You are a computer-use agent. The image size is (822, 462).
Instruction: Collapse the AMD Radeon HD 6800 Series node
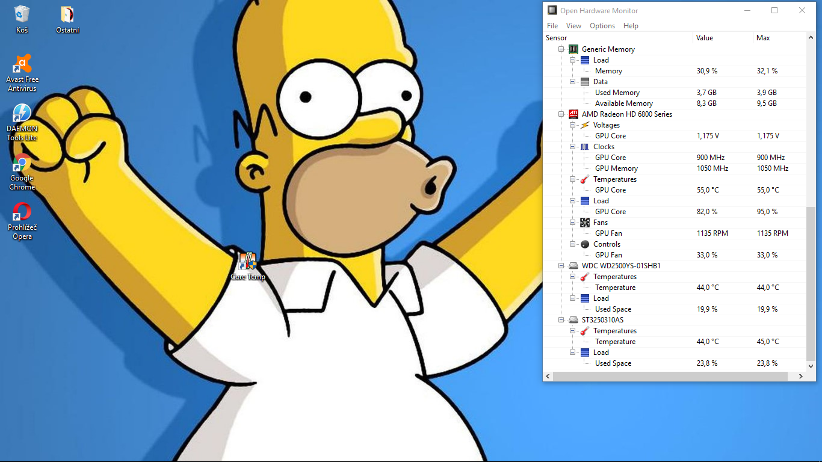pyautogui.click(x=561, y=114)
